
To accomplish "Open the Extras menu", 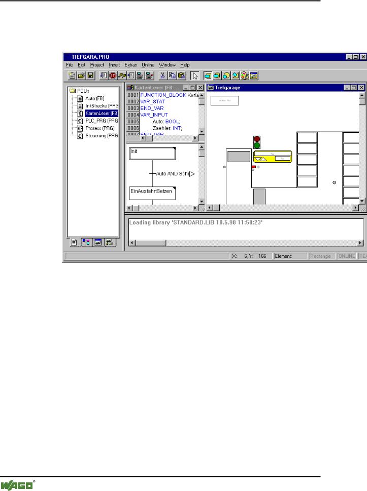I will click(130, 65).
